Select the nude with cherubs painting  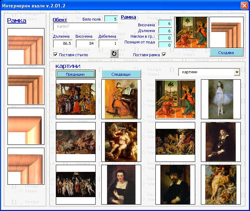121,142
